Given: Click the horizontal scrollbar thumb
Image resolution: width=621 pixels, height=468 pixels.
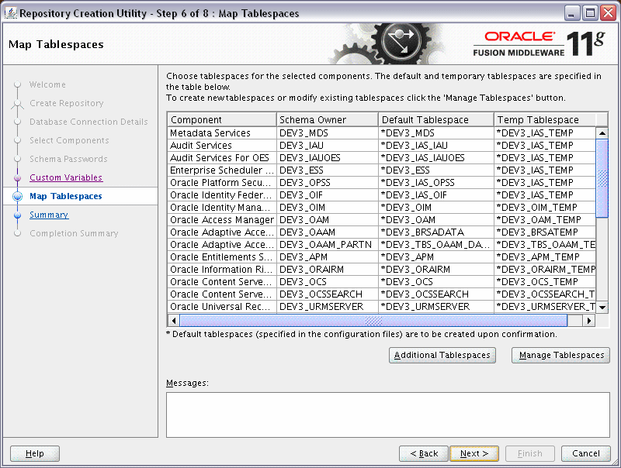Looking at the screenshot, I should [x=373, y=320].
